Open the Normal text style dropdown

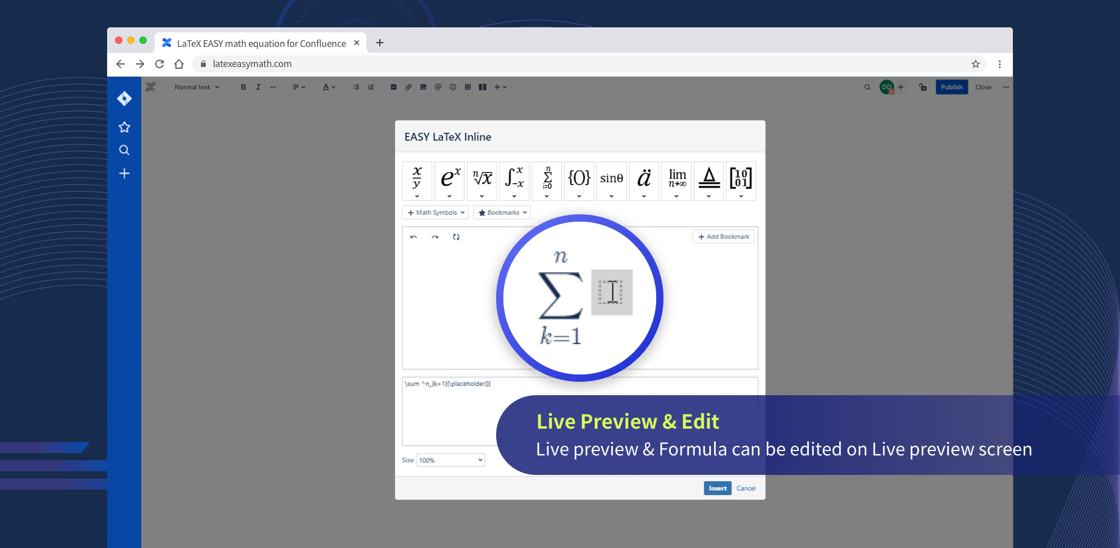click(197, 87)
